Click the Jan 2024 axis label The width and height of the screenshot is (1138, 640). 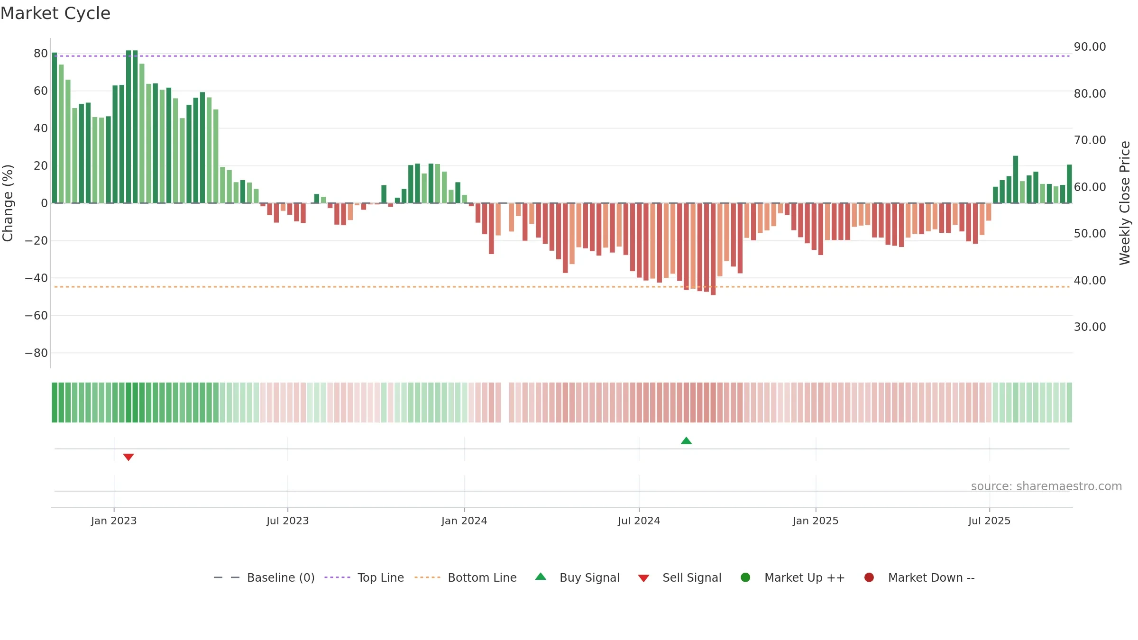point(464,521)
